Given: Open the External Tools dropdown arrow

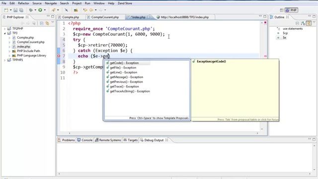Looking at the screenshot, I should click(x=58, y=10).
